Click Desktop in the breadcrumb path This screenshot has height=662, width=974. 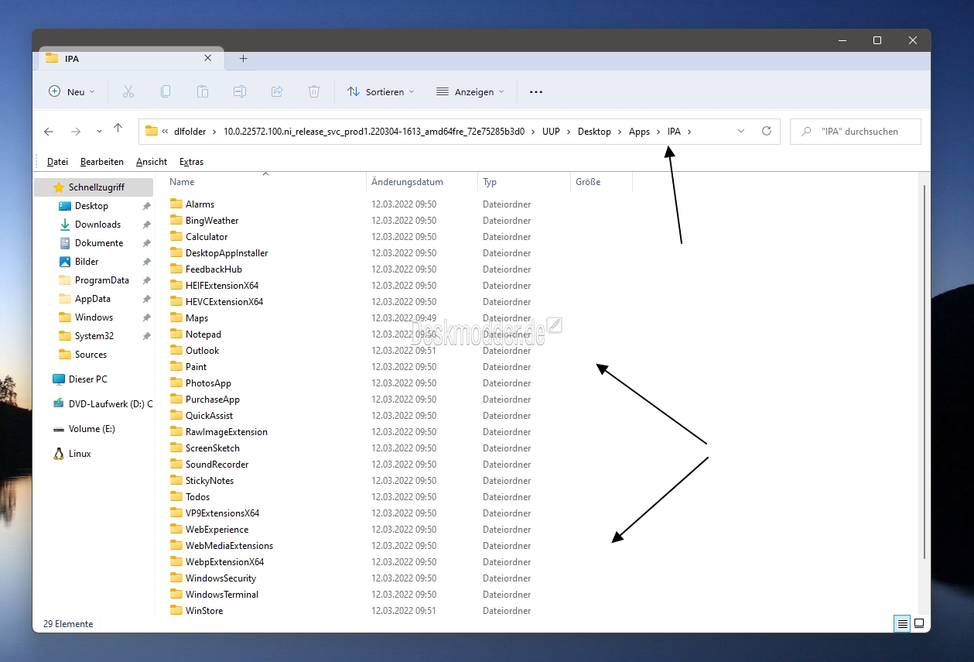click(594, 132)
